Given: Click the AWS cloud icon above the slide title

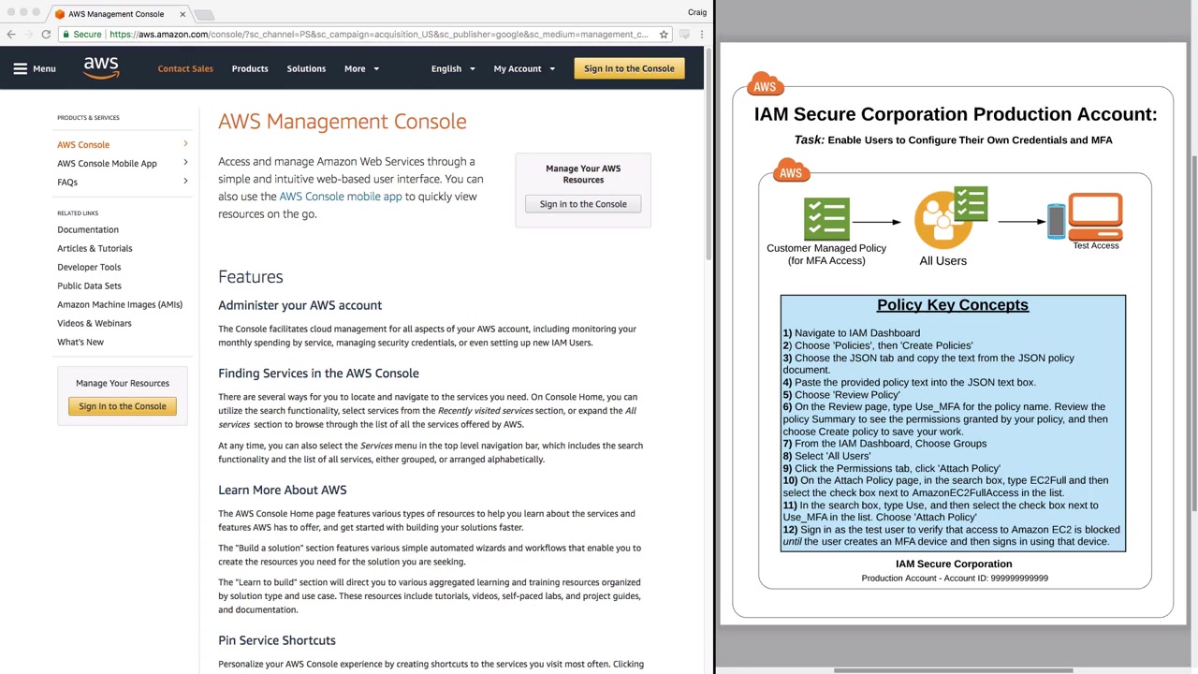Looking at the screenshot, I should click(765, 84).
